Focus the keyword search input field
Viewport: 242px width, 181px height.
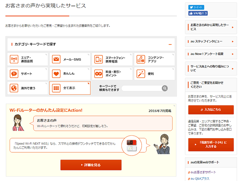(142, 88)
